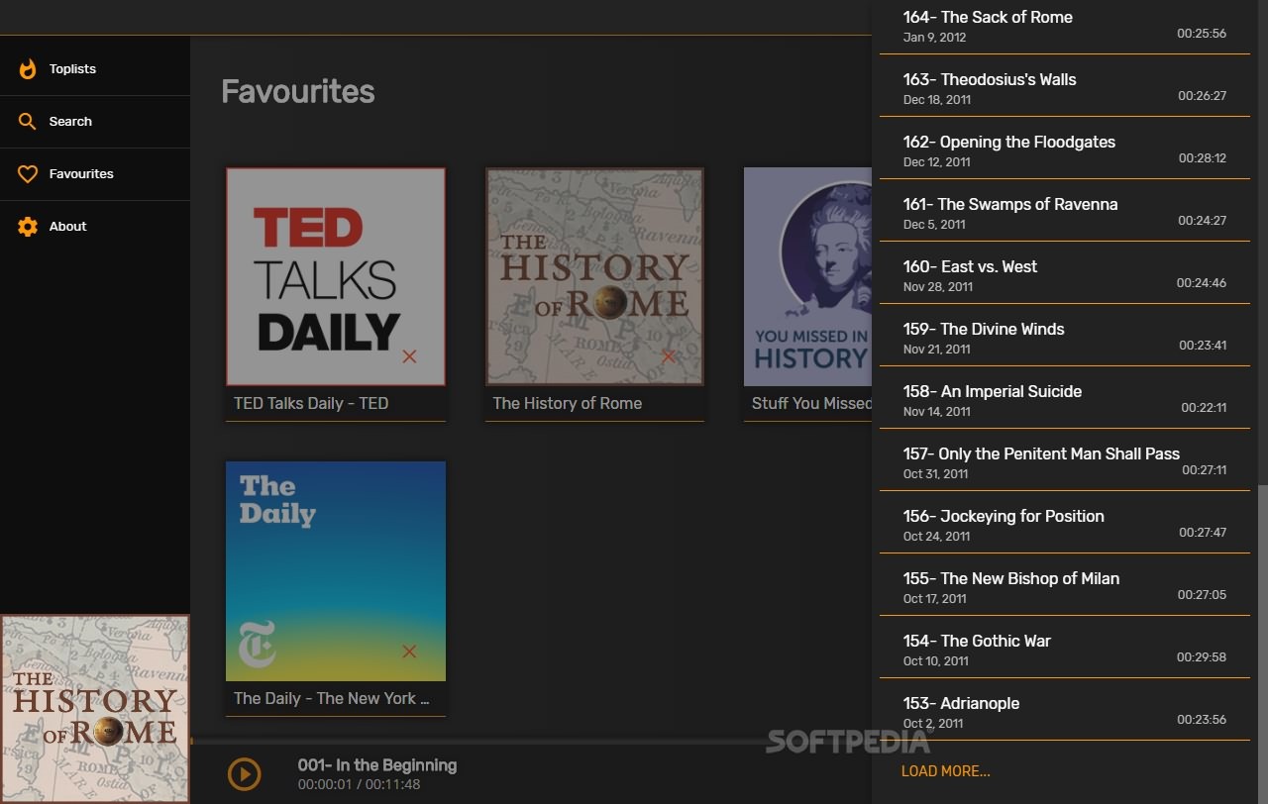Select episode 159- The Divine Winds
Image resolution: width=1268 pixels, height=804 pixels.
click(1065, 336)
